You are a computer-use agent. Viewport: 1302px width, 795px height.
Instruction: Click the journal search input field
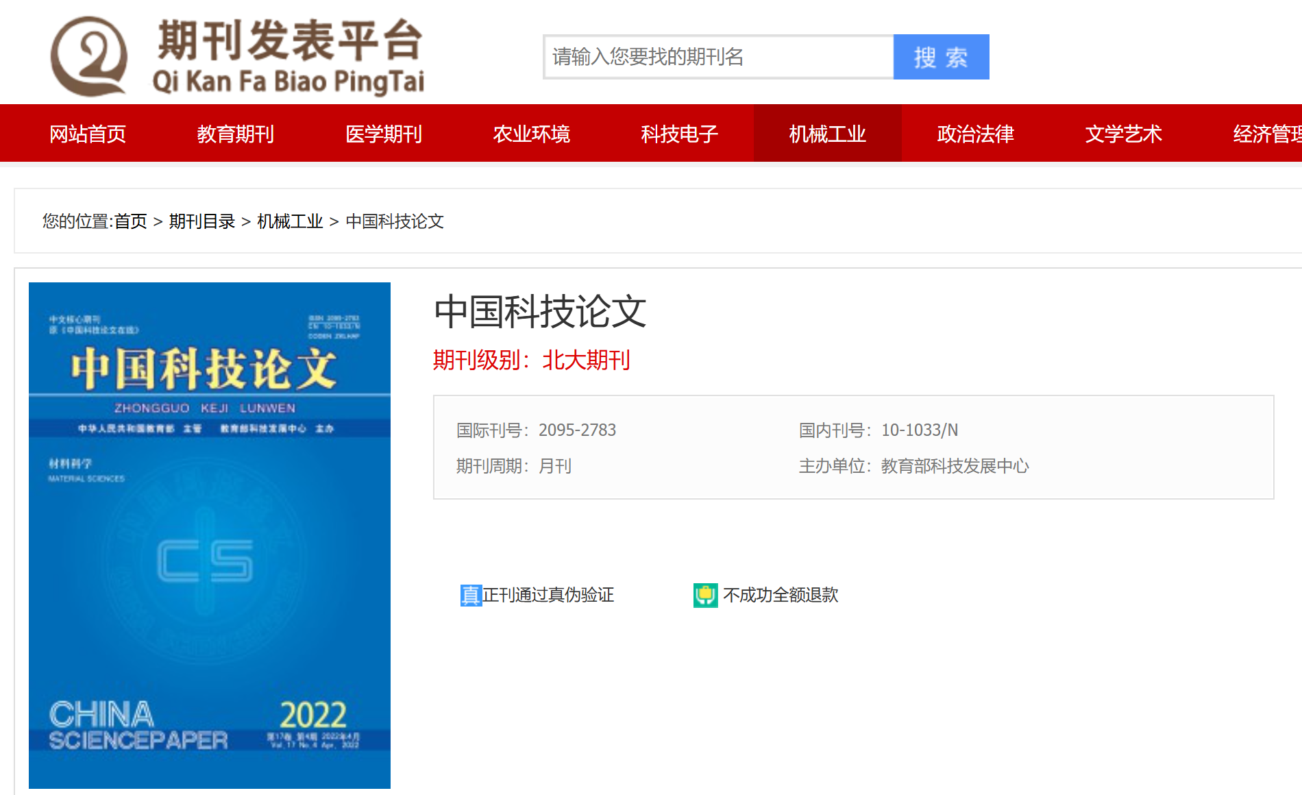(x=716, y=57)
